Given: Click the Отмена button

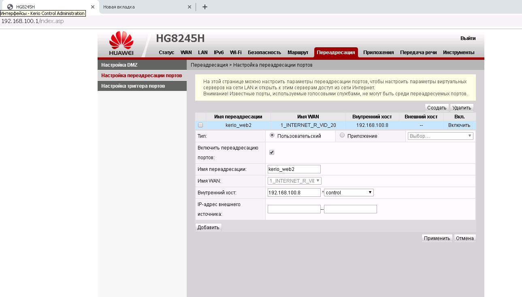Looking at the screenshot, I should tap(465, 238).
